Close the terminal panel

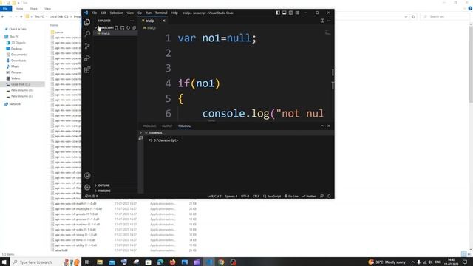pyautogui.click(x=329, y=126)
